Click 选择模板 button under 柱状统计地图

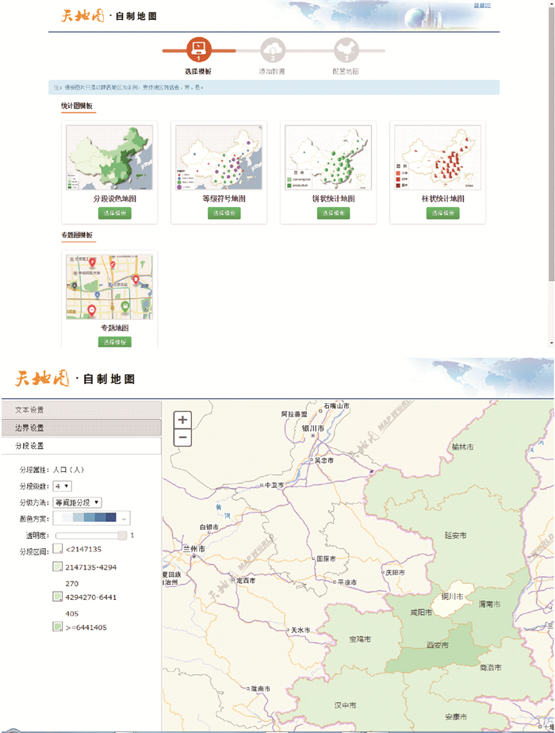coord(443,213)
